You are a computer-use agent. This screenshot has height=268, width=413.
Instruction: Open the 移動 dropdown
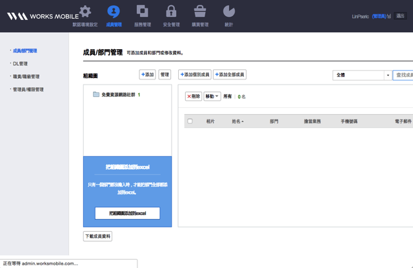coord(212,96)
